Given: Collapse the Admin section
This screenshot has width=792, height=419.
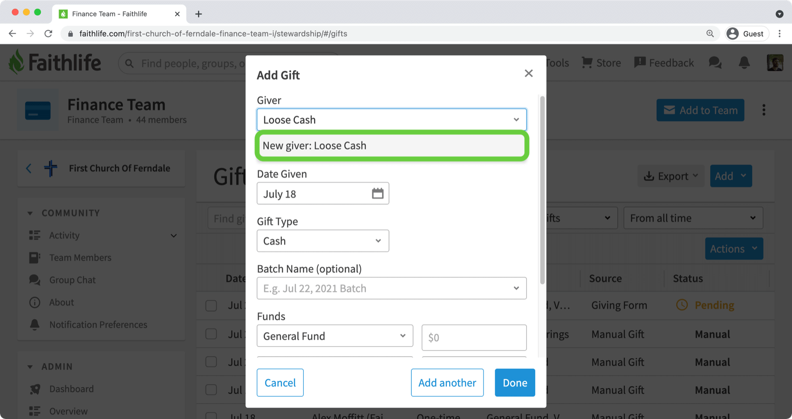Looking at the screenshot, I should (x=30, y=367).
